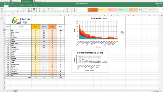The image size is (163, 92).
Task: Switch to the Insert tab
Action: point(11,6)
